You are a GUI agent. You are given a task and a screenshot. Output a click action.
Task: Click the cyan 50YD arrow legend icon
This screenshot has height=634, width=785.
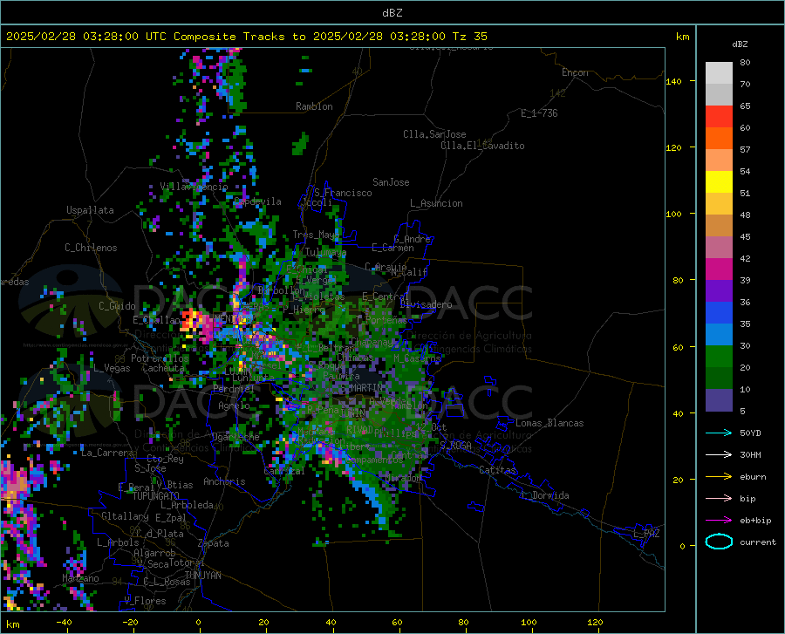[719, 433]
